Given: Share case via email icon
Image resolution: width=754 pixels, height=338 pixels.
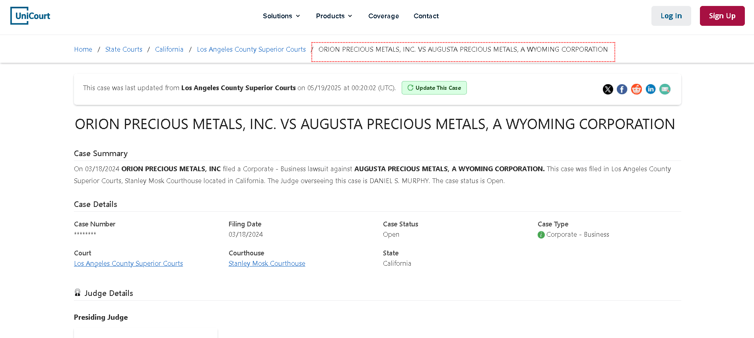Looking at the screenshot, I should [x=665, y=89].
